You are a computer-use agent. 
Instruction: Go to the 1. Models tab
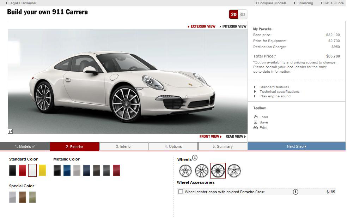coord(25,146)
